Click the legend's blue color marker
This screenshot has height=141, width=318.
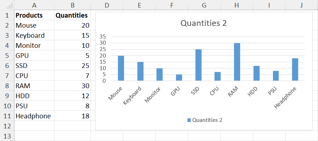[x=189, y=120]
